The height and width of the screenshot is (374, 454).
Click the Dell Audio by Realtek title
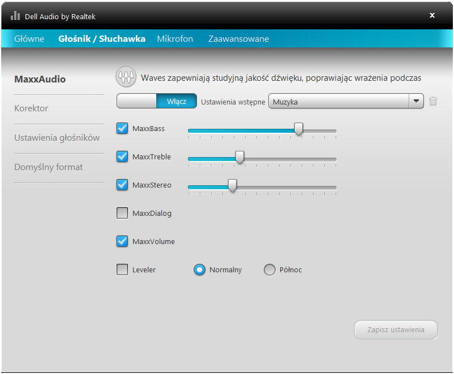(60, 17)
